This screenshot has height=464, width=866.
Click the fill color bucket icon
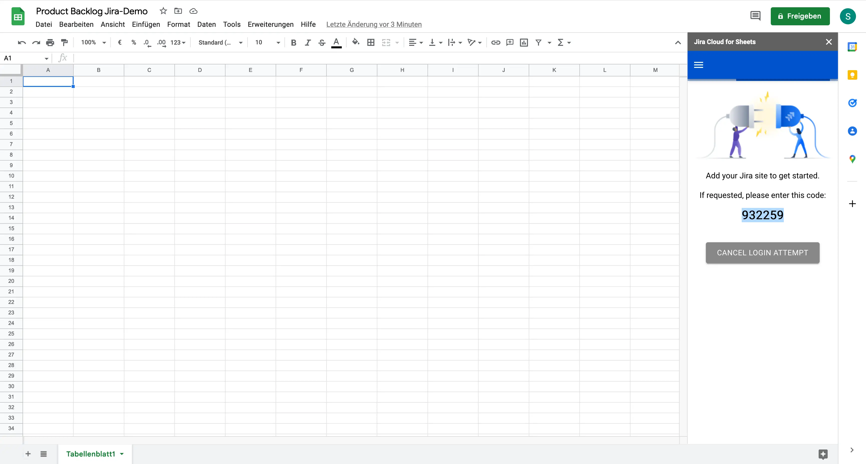355,42
